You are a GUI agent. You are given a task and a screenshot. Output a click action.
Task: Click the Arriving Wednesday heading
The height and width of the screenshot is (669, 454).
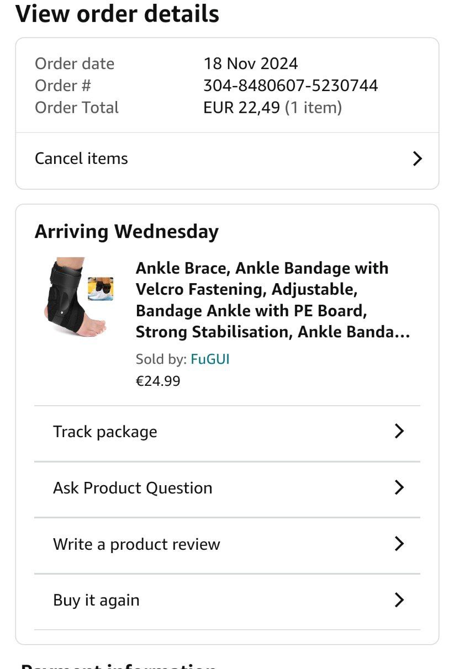pyautogui.click(x=126, y=232)
